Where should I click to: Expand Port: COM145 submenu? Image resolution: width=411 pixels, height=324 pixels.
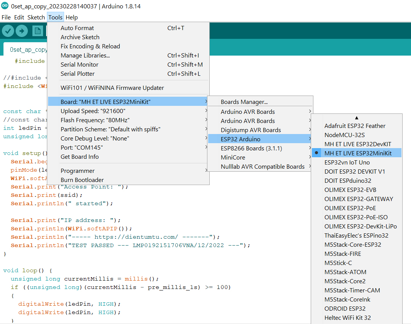(128, 148)
